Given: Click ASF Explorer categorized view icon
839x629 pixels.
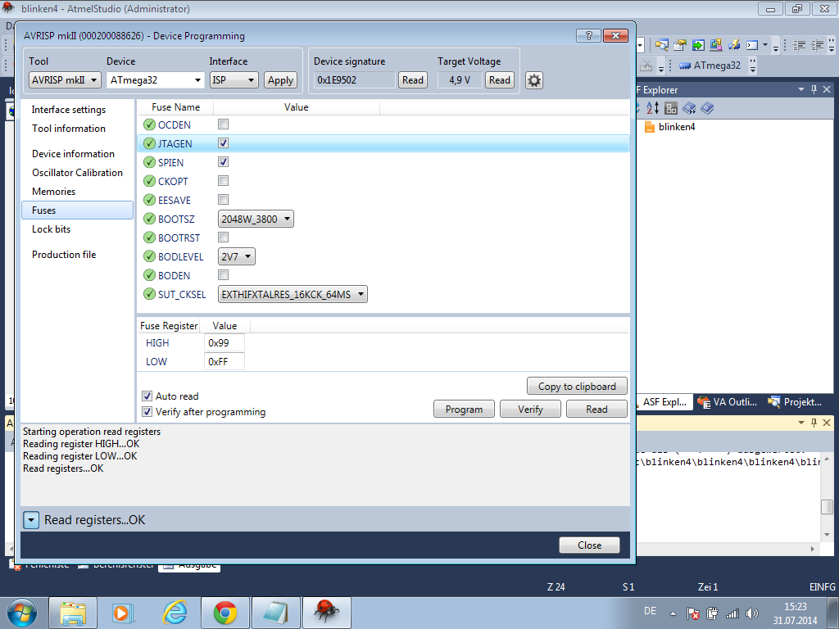Looking at the screenshot, I should click(671, 108).
